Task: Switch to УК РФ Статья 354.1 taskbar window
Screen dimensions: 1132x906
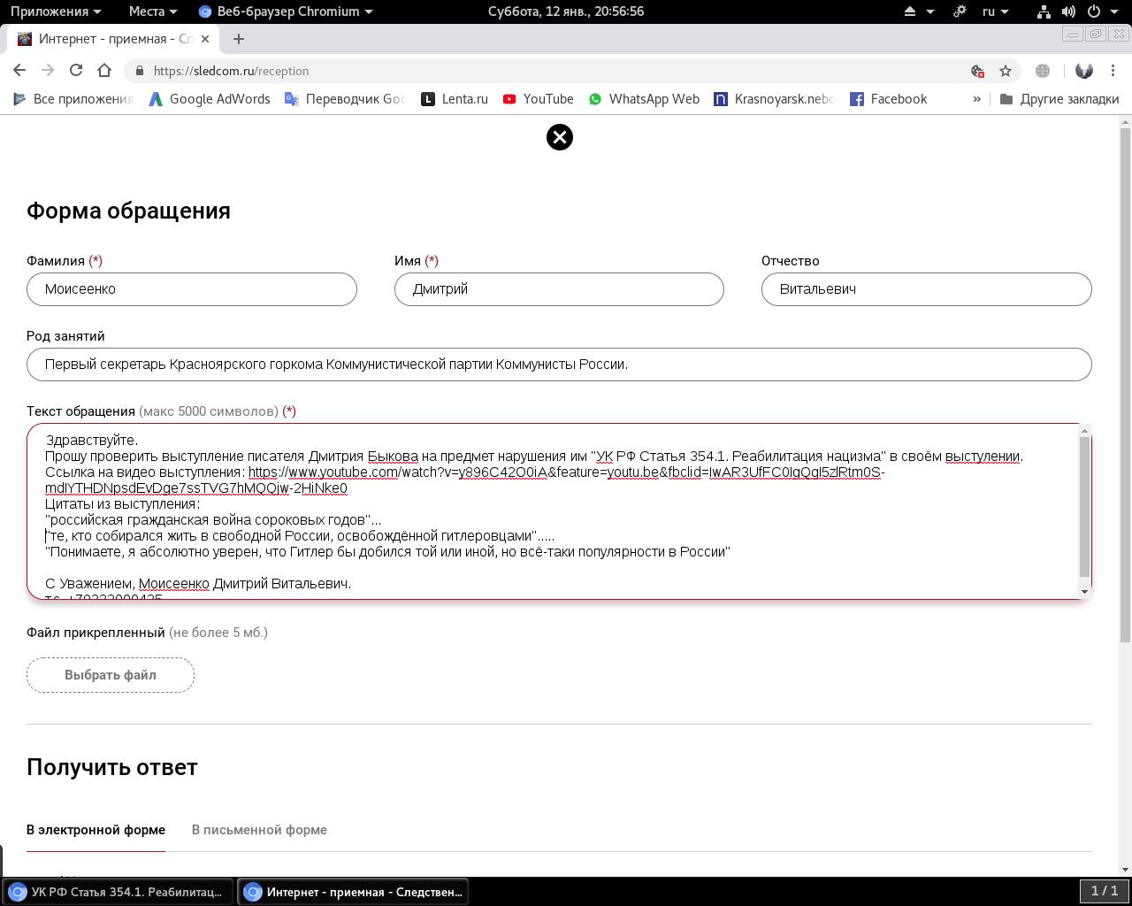Action: pos(119,892)
